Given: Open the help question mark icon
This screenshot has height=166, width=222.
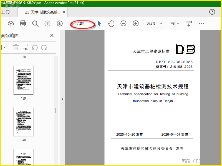Looking at the screenshot, I should pos(212,12).
